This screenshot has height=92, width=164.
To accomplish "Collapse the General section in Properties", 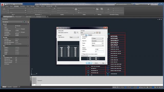I will pyautogui.click(x=28, y=24).
